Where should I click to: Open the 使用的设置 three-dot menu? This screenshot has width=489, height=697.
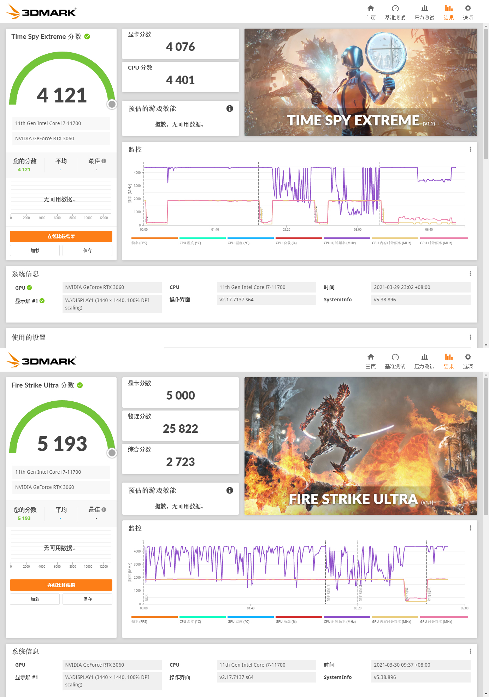pyautogui.click(x=470, y=337)
